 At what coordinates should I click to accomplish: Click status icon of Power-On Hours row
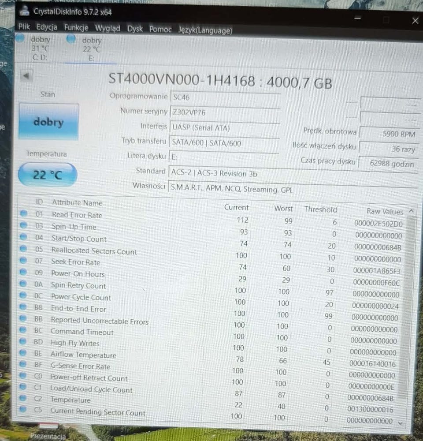pos(23,272)
